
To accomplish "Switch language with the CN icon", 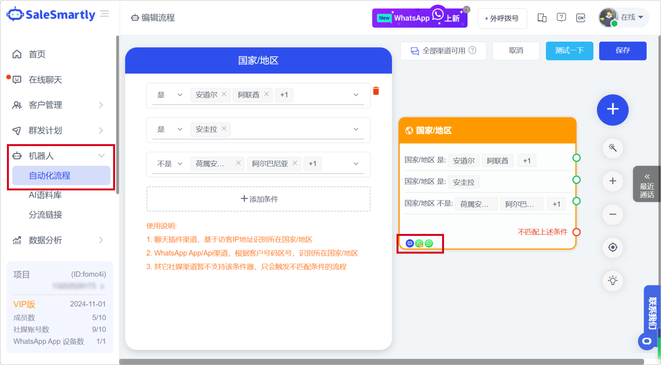I will coord(580,18).
